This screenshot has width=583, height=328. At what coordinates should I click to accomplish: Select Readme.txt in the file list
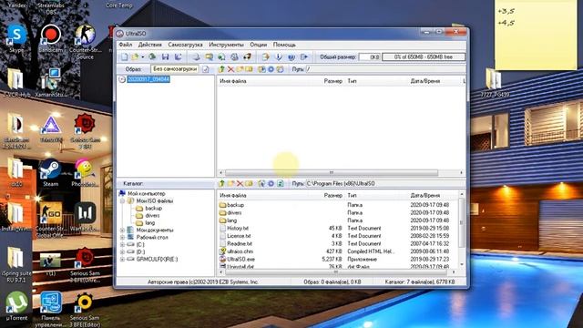240,243
